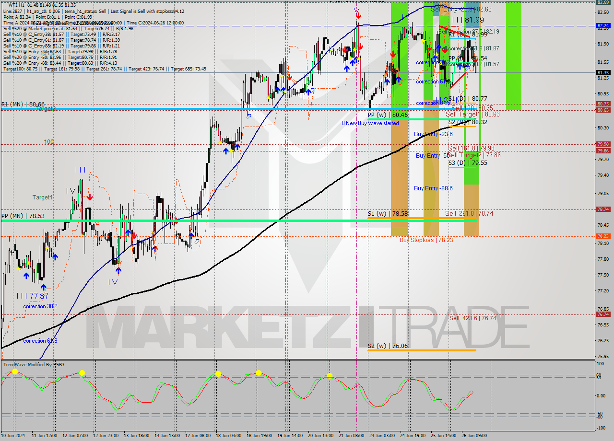The width and height of the screenshot is (614, 441).
Task: Select the '24 Jun 19:00' time axis label
Action: (x=413, y=435)
